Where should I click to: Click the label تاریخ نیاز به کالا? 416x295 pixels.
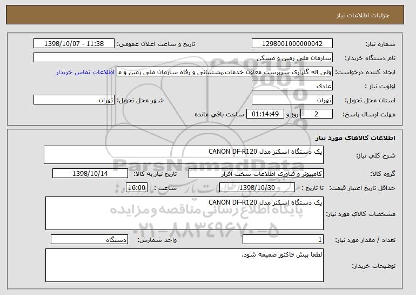[x=155, y=174]
